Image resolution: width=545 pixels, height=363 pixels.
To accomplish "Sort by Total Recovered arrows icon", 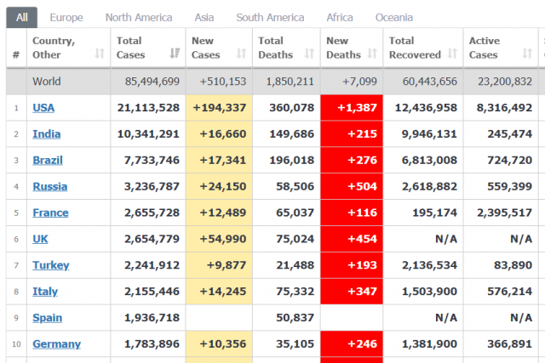I will [452, 54].
